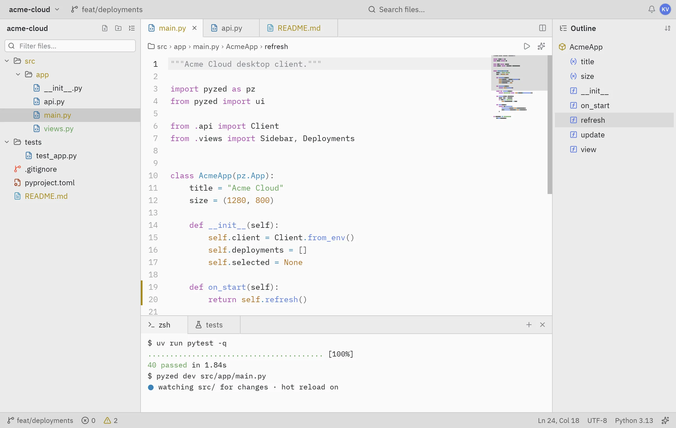The height and width of the screenshot is (428, 676).
Task: Switch to the README.md tab
Action: [299, 28]
